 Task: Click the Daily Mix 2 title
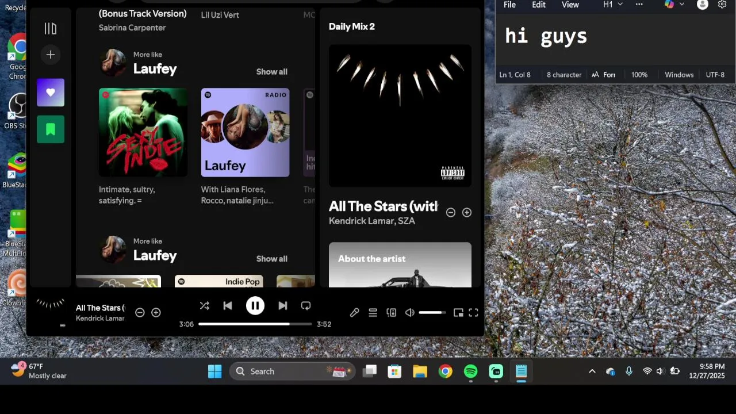[352, 26]
